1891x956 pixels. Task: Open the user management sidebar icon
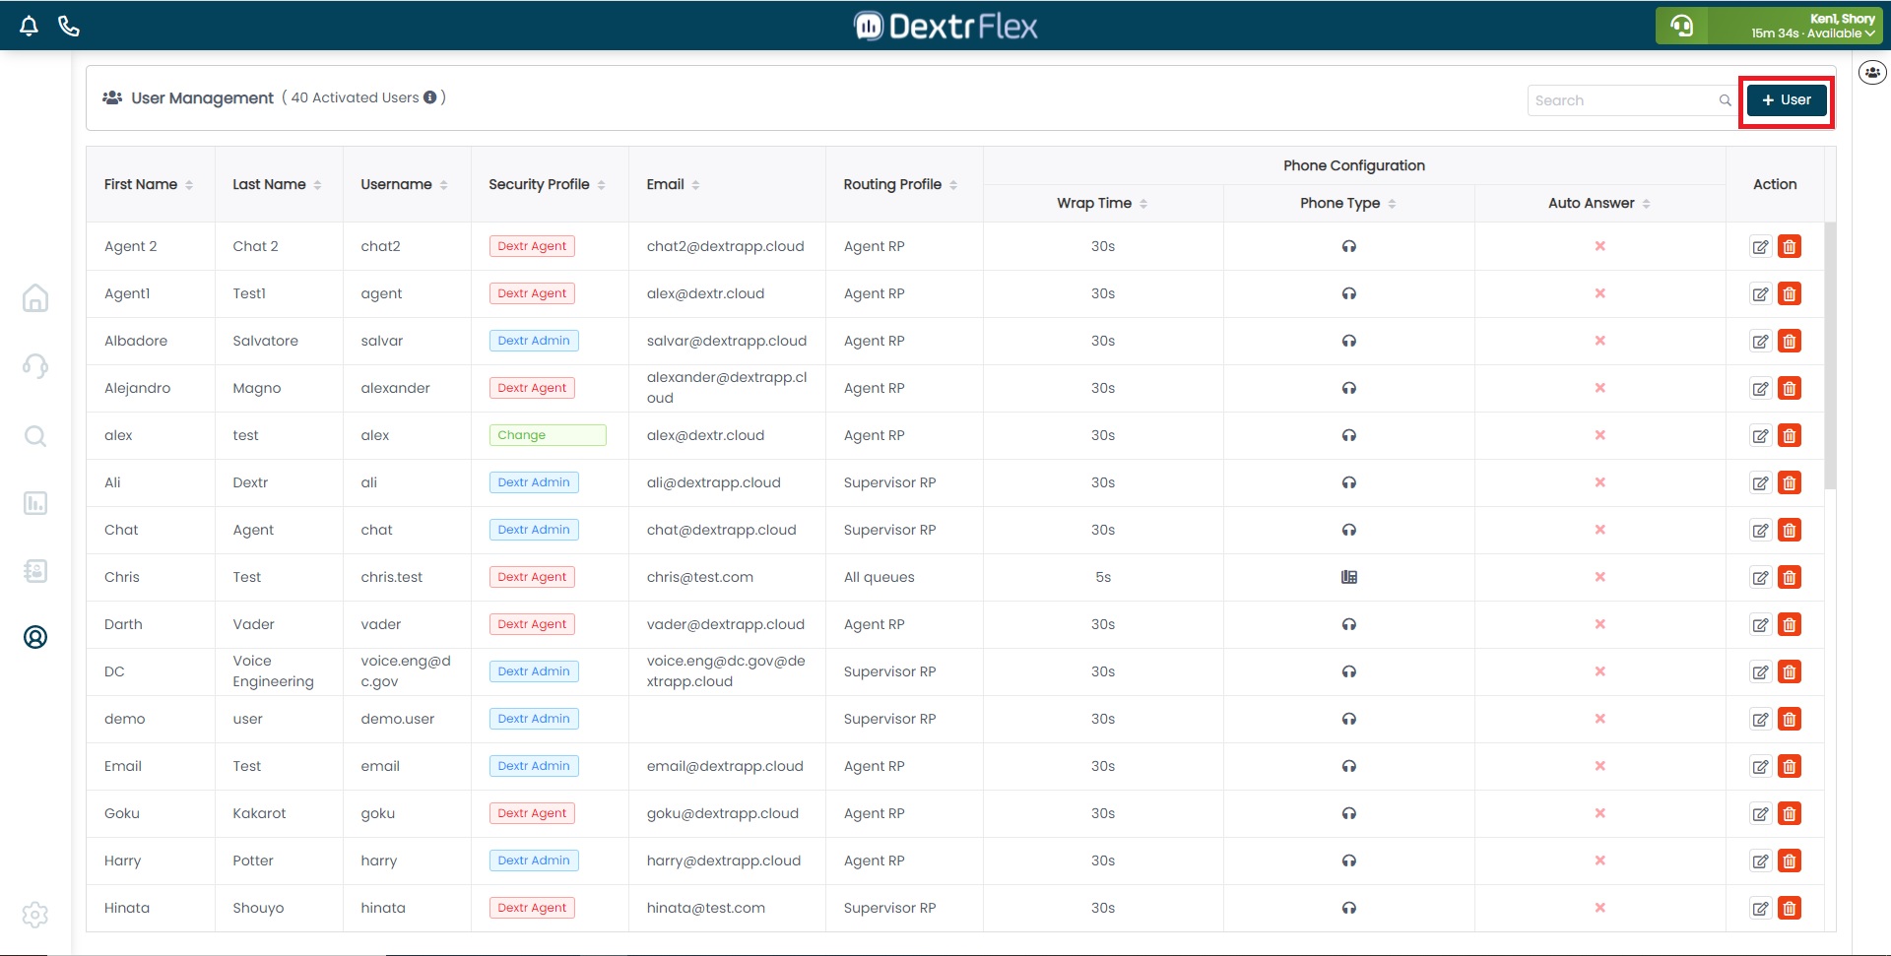pyautogui.click(x=35, y=637)
